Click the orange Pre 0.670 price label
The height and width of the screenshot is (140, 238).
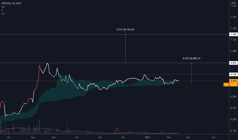tap(231, 85)
